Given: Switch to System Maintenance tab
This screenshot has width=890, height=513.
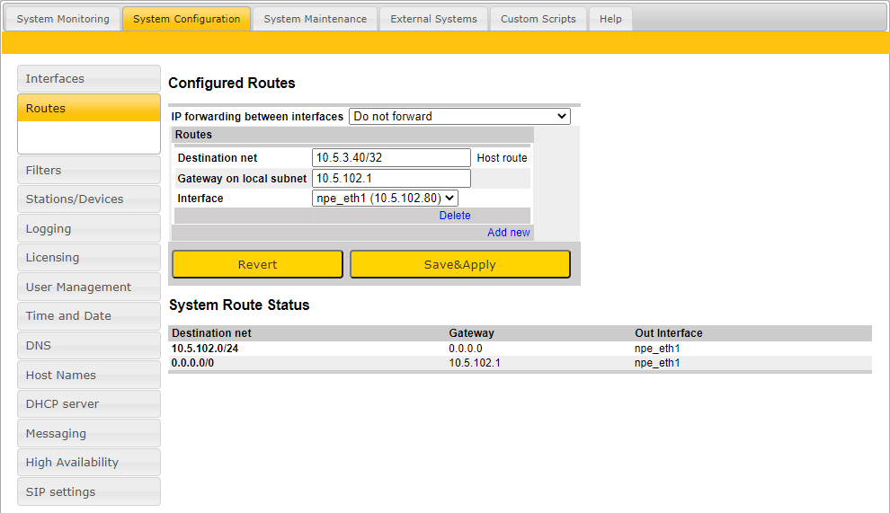Looking at the screenshot, I should point(315,19).
